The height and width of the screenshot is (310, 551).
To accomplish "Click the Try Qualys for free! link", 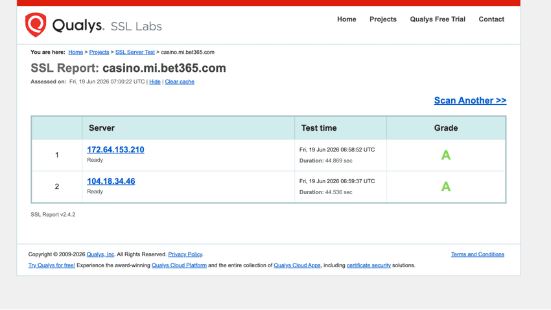I will tap(52, 265).
